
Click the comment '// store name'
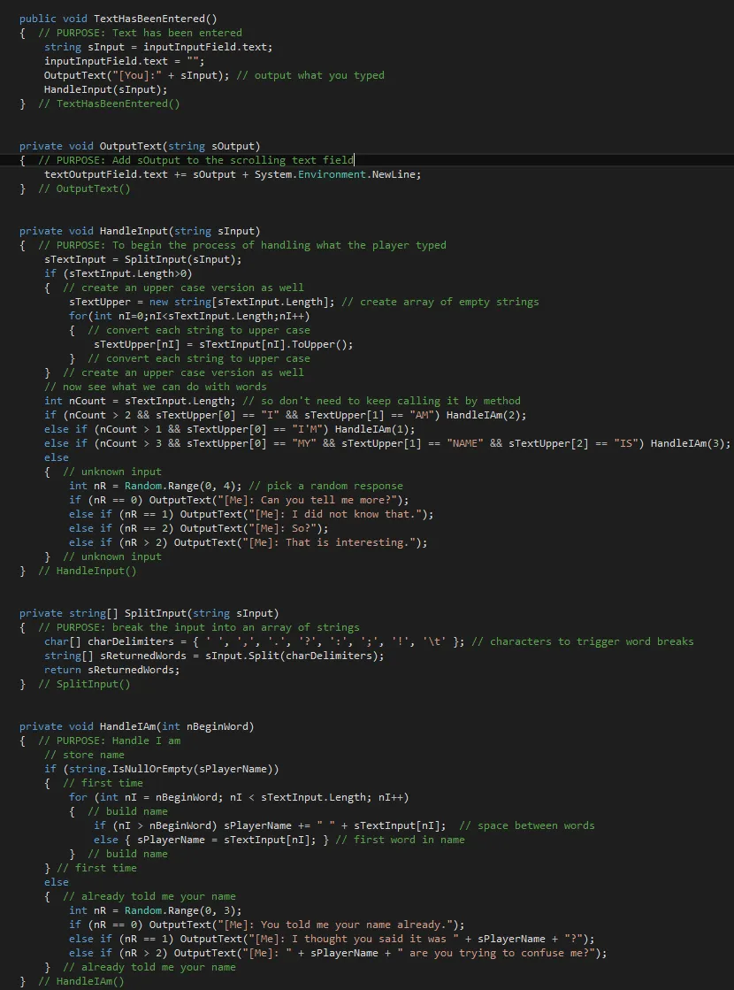pos(84,755)
